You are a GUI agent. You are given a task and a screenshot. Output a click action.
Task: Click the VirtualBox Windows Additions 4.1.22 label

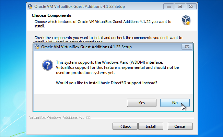tap(59, 117)
